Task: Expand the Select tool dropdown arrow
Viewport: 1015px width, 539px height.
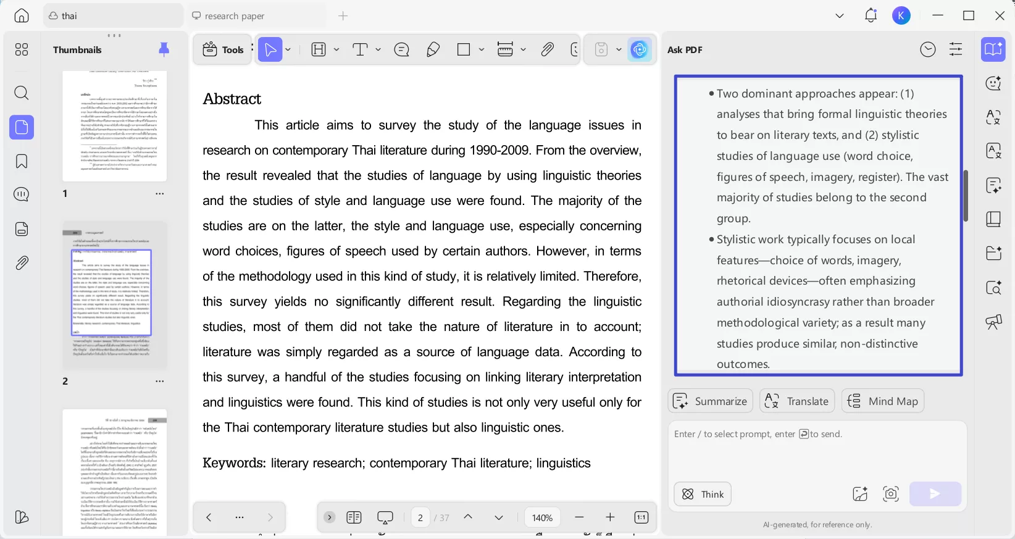Action: click(288, 49)
